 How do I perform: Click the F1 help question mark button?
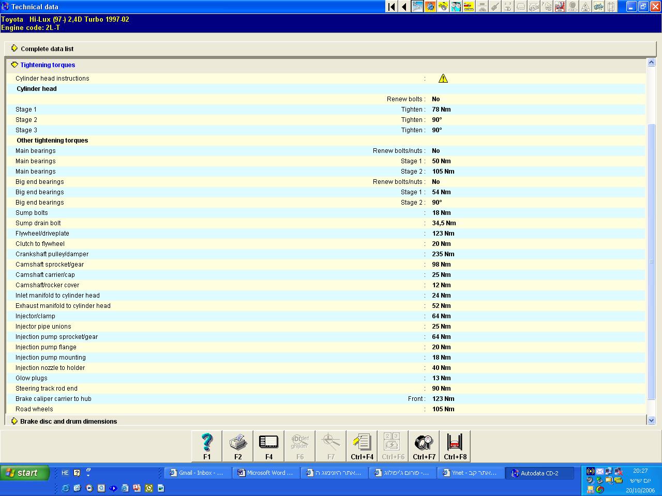pos(207,446)
